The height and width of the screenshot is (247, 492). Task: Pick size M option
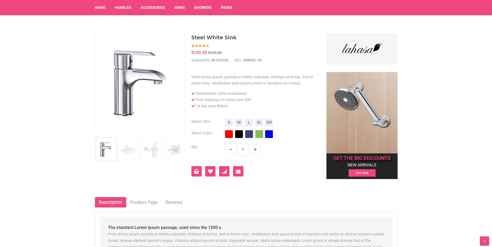tap(239, 122)
